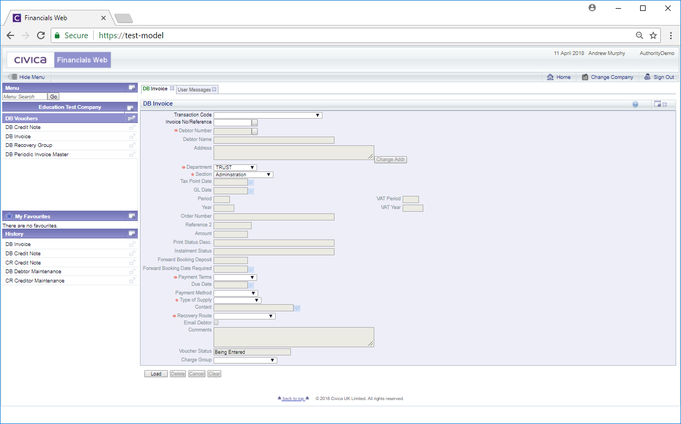Image resolution: width=681 pixels, height=424 pixels.
Task: Open DB Recovery Group in new window
Action: pyautogui.click(x=132, y=145)
